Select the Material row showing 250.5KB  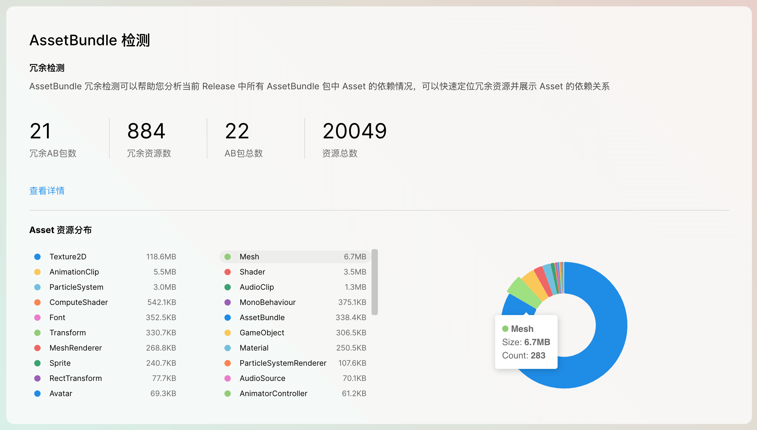(x=254, y=348)
